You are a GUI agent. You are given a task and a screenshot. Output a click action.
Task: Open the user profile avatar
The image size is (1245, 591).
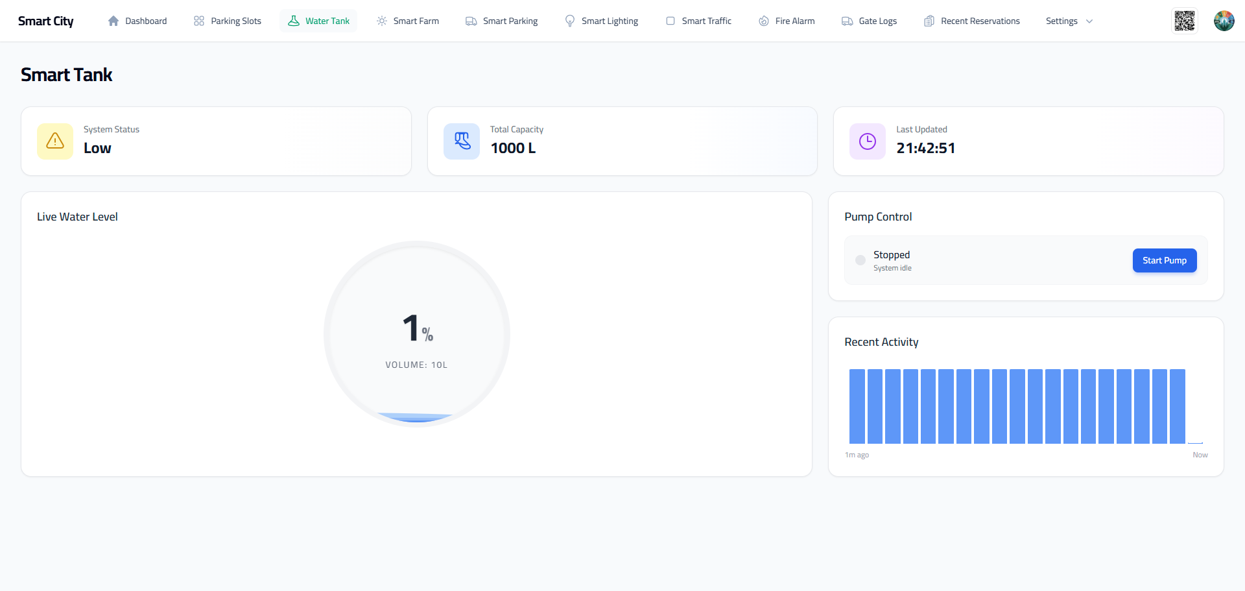(1224, 21)
